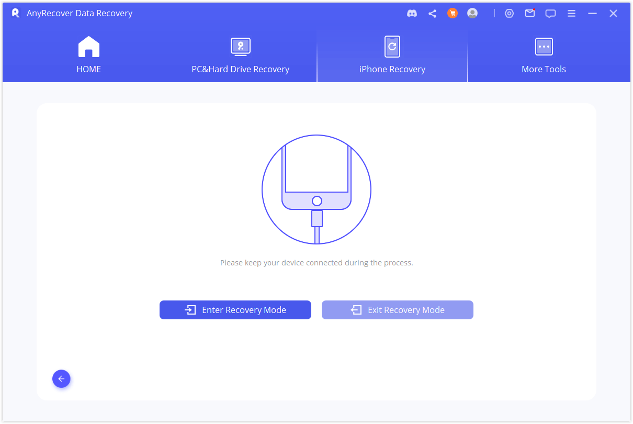Open the user account profile icon
The width and height of the screenshot is (633, 424).
[472, 14]
